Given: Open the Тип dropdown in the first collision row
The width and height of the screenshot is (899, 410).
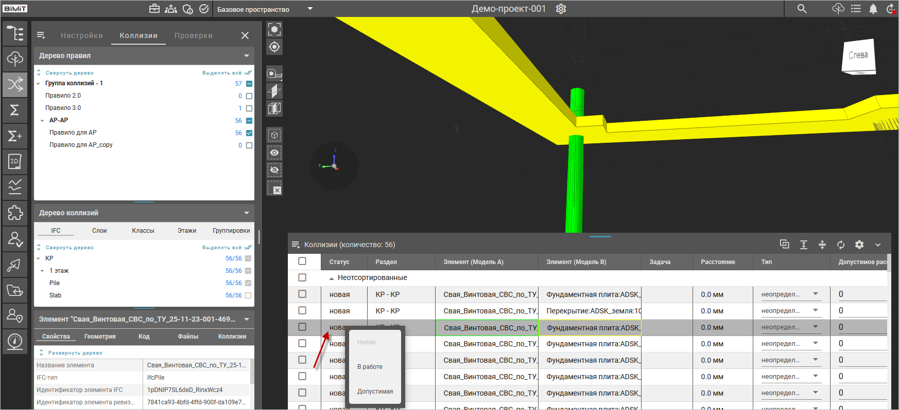Looking at the screenshot, I should click(x=816, y=294).
